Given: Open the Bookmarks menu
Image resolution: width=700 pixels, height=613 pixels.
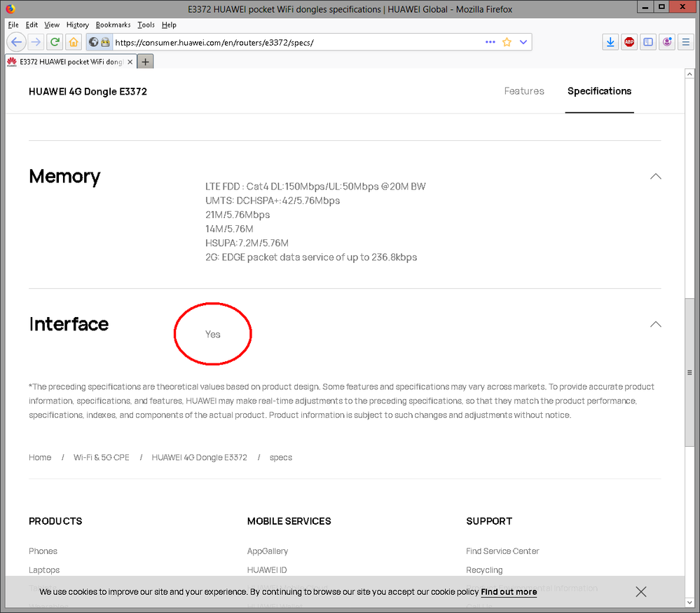Looking at the screenshot, I should [114, 25].
